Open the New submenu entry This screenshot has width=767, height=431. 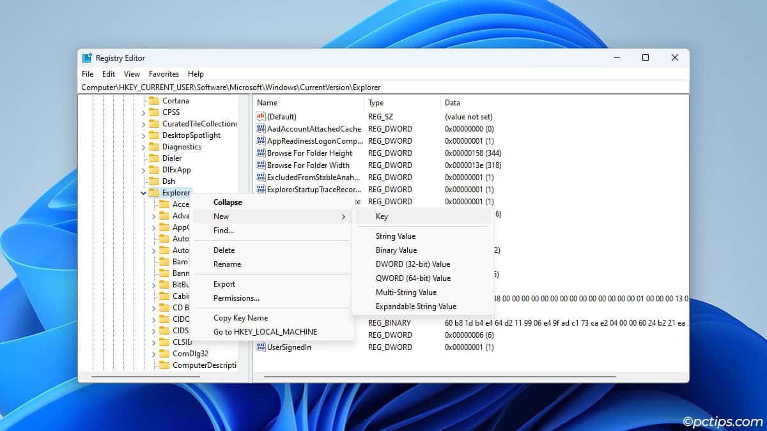click(x=272, y=216)
